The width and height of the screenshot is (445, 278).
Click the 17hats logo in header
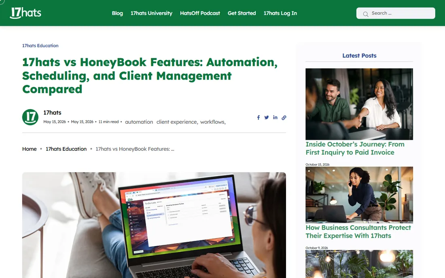point(25,13)
